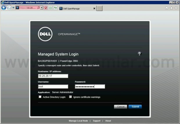The width and height of the screenshot is (180, 124).
Task: Maximize the Internet Explorer window
Action: pos(174,2)
